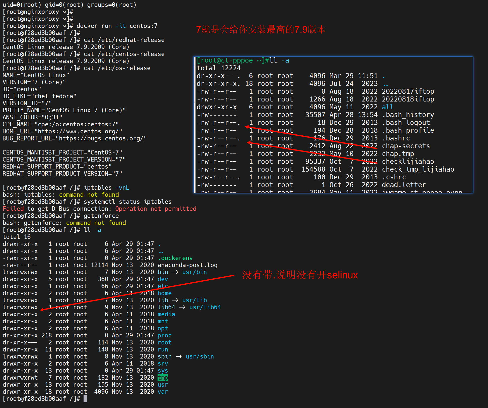This screenshot has width=488, height=408.
Task: Click the anaconda-post.log file name
Action: click(x=187, y=265)
